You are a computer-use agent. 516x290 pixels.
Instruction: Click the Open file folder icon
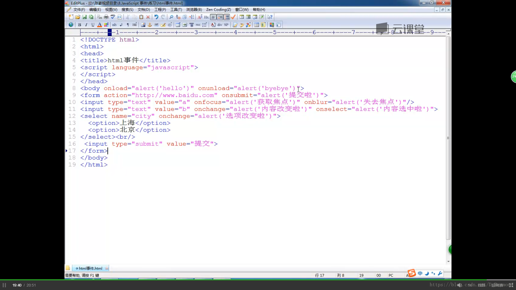[x=78, y=17]
